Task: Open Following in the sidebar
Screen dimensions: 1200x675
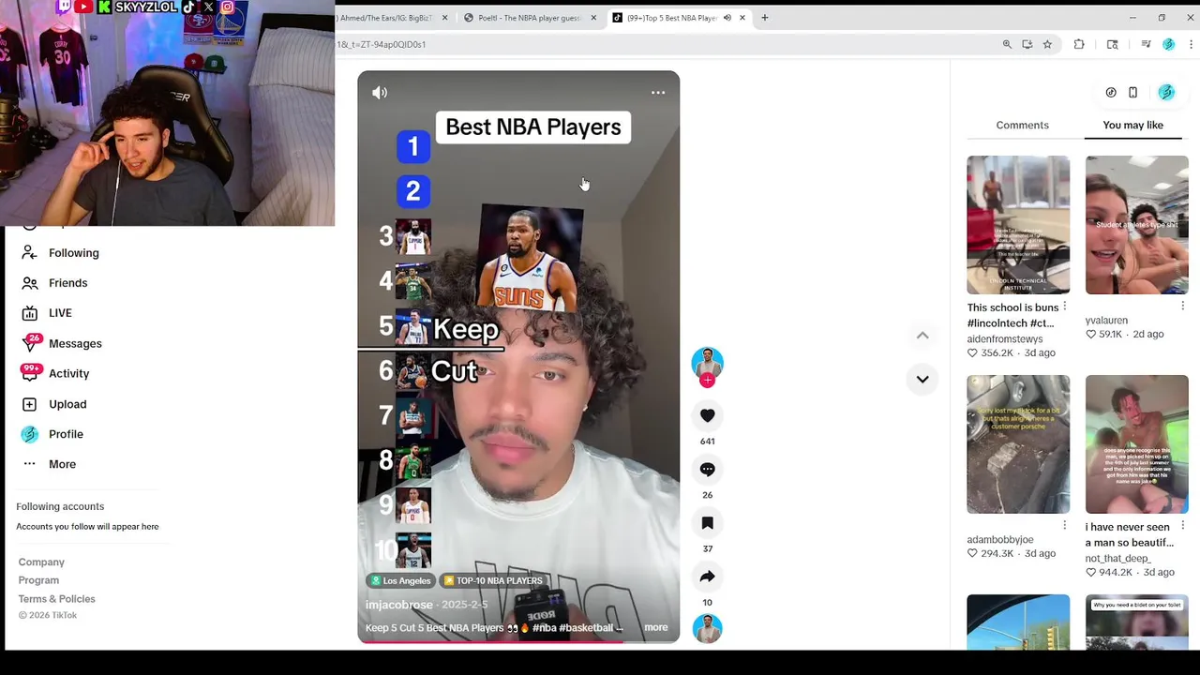Action: [74, 253]
